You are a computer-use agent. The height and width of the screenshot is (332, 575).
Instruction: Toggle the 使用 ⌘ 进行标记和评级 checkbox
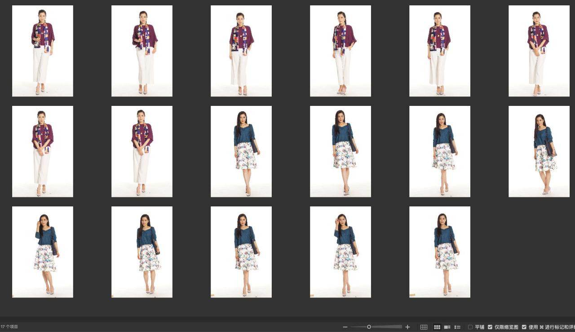pos(524,327)
